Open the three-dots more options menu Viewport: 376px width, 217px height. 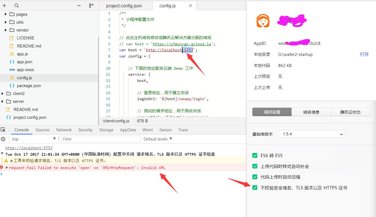coord(79,5)
